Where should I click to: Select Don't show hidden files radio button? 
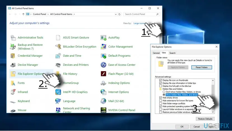pyautogui.click(x=164, y=92)
